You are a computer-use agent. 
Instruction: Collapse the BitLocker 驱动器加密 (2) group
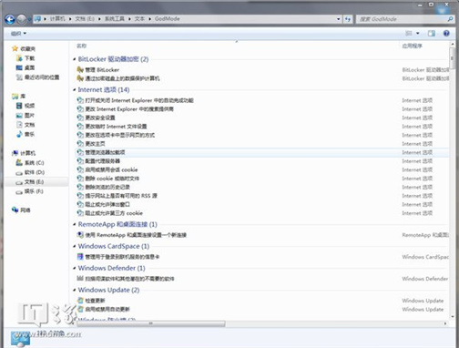(75, 59)
